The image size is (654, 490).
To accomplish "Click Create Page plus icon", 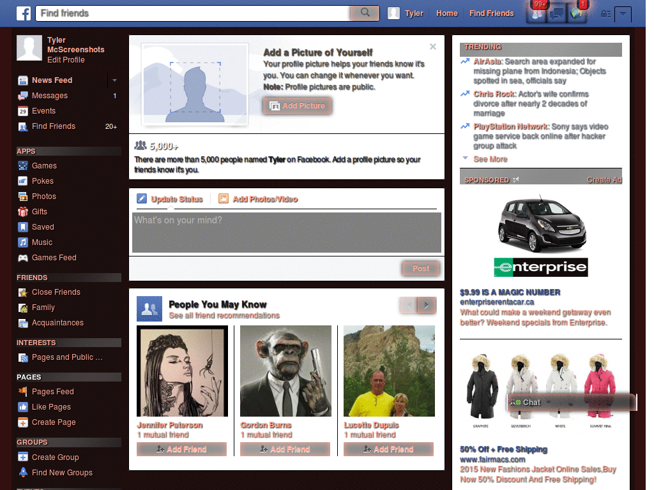I will click(23, 422).
